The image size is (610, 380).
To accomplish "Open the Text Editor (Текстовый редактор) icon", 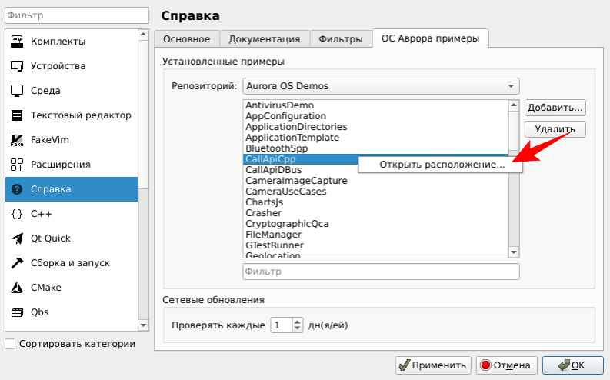I will tap(17, 115).
